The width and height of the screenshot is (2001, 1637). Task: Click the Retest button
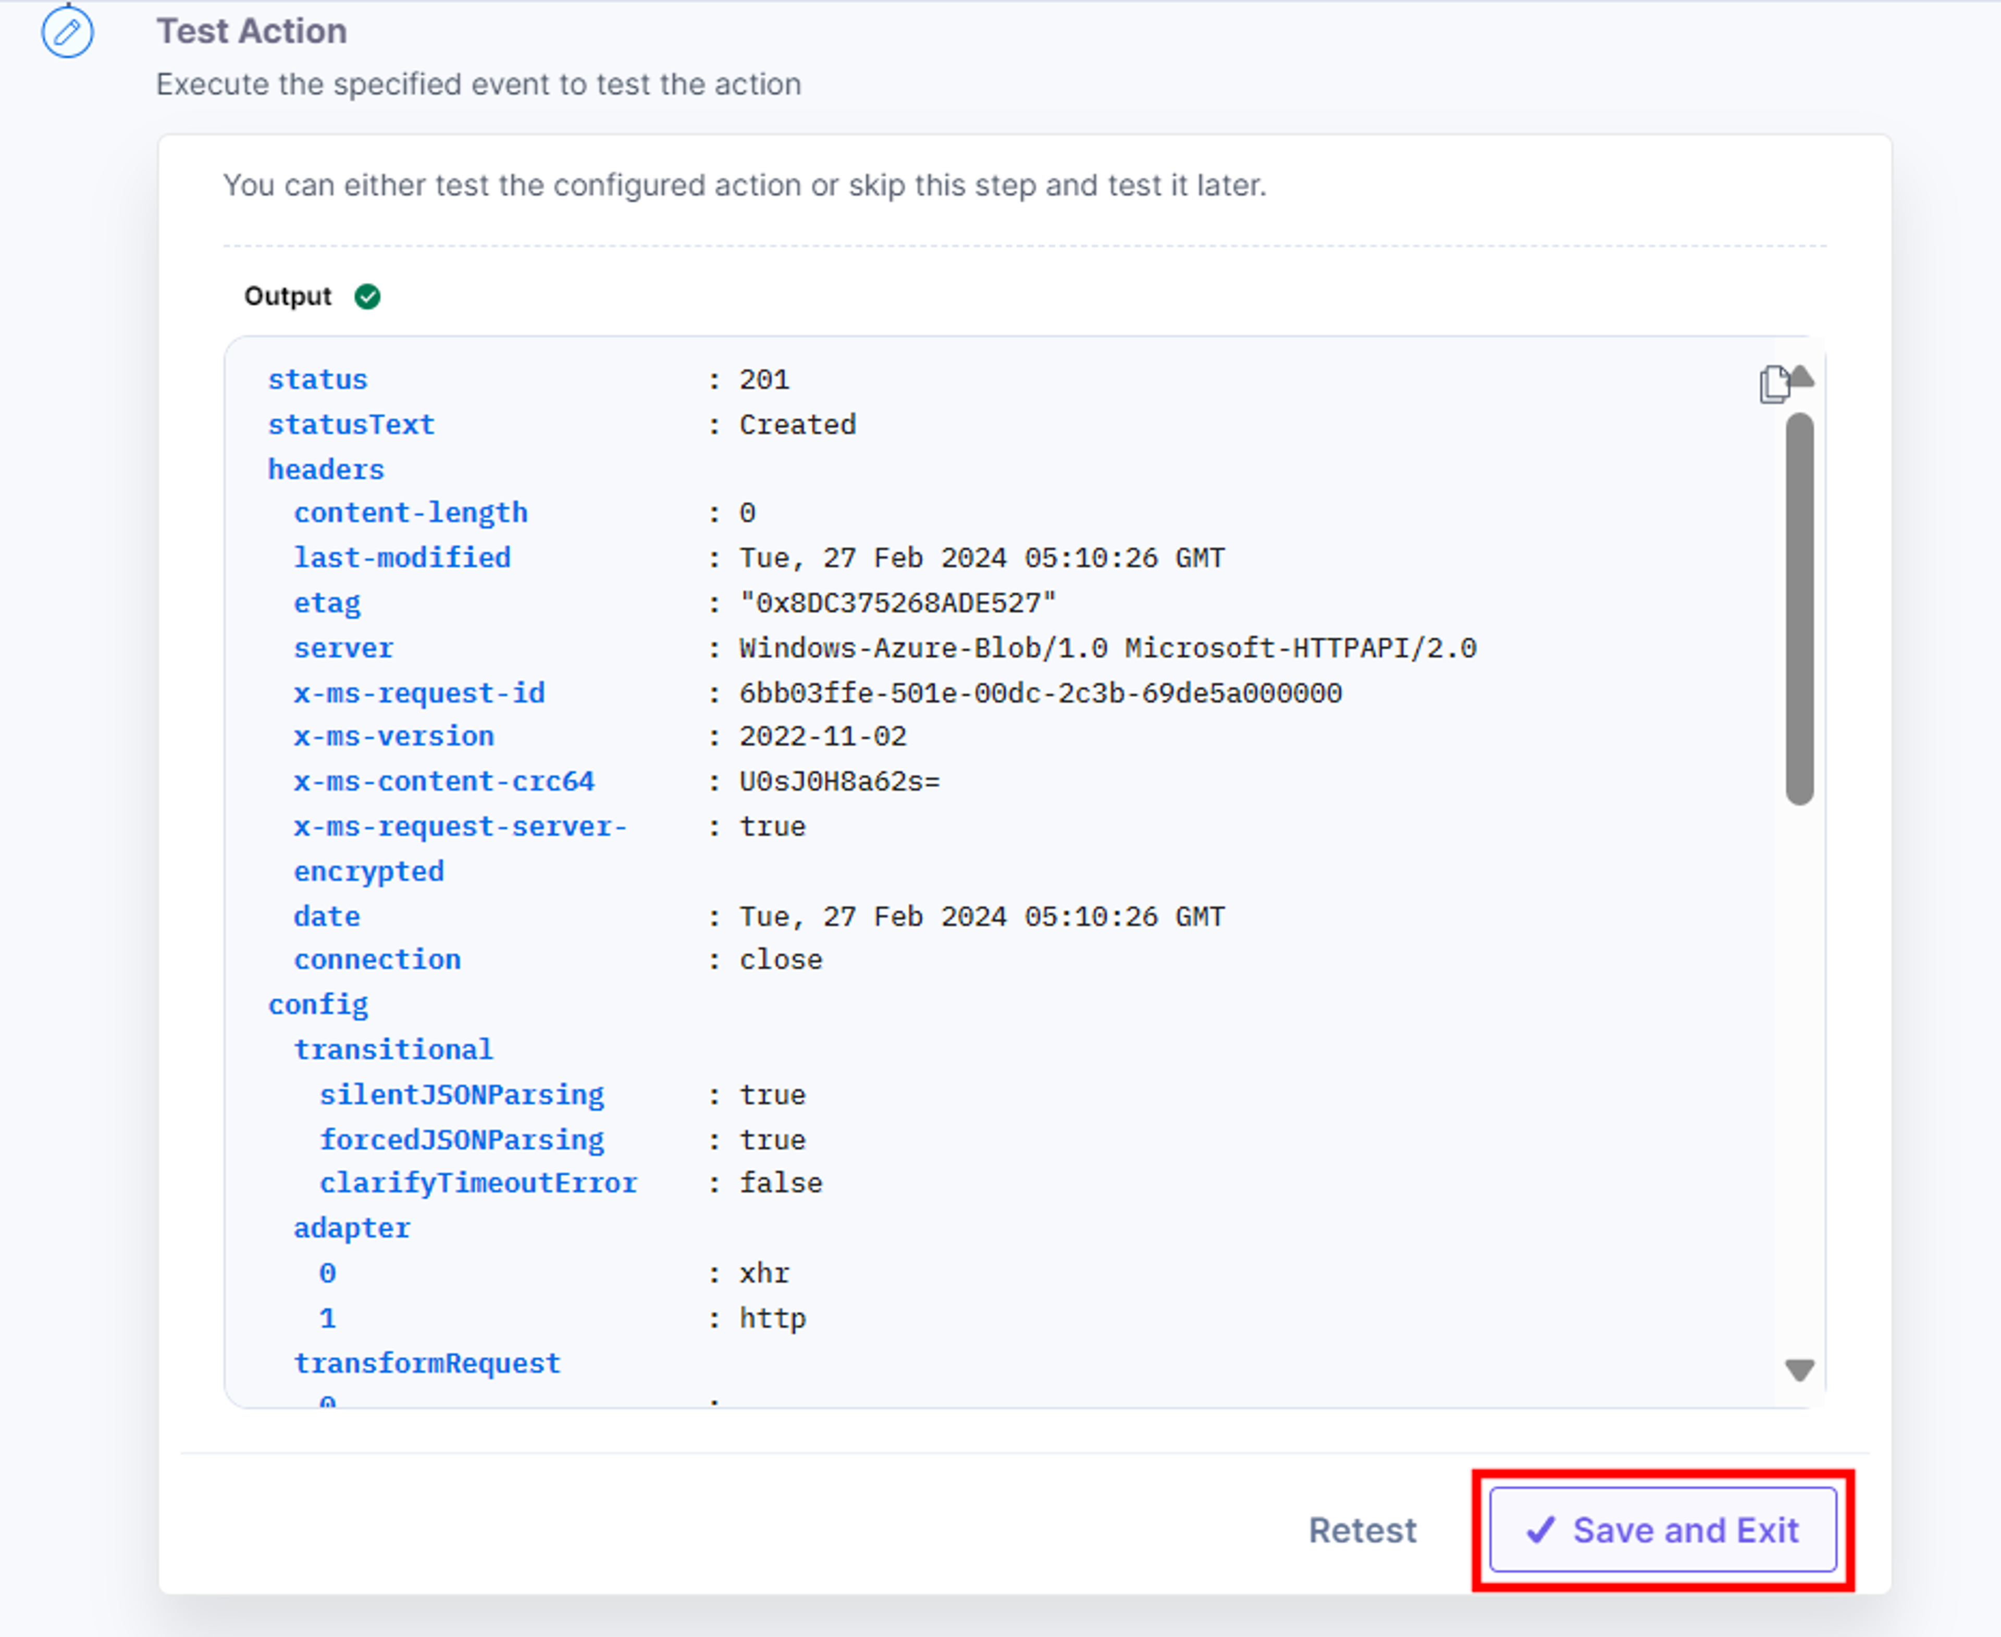coord(1363,1530)
